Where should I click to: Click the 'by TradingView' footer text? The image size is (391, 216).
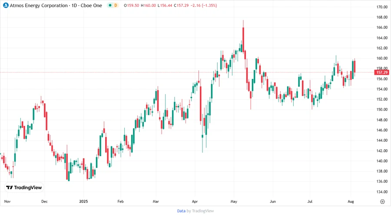[x=200, y=211]
